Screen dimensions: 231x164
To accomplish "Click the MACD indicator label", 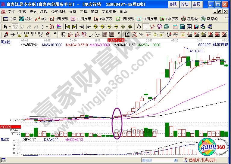I will click(x=5, y=140).
